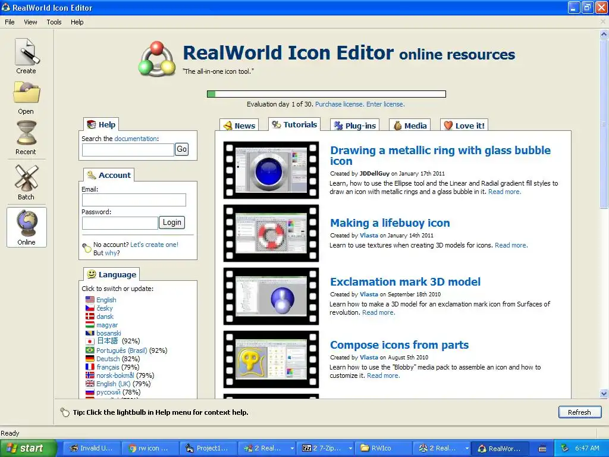
Task: Open the rw icon Chrome taskbar item
Action: pyautogui.click(x=150, y=448)
